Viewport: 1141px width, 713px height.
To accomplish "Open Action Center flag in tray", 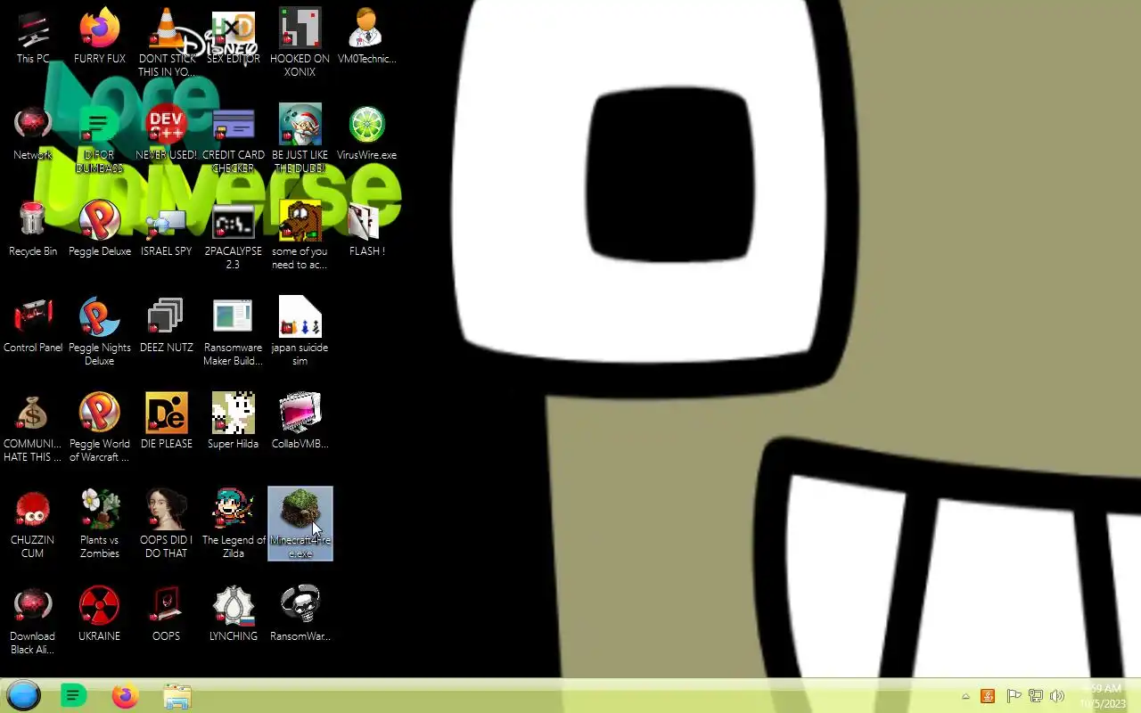I will [1014, 696].
